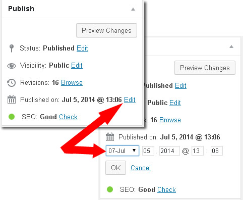Click the calendar icon above the month dropdown
This screenshot has width=243, height=200.
pos(110,137)
